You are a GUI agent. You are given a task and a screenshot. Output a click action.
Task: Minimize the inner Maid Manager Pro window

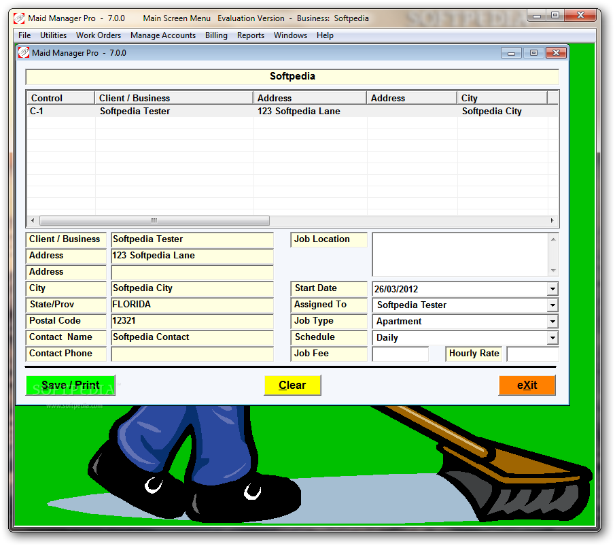point(512,52)
